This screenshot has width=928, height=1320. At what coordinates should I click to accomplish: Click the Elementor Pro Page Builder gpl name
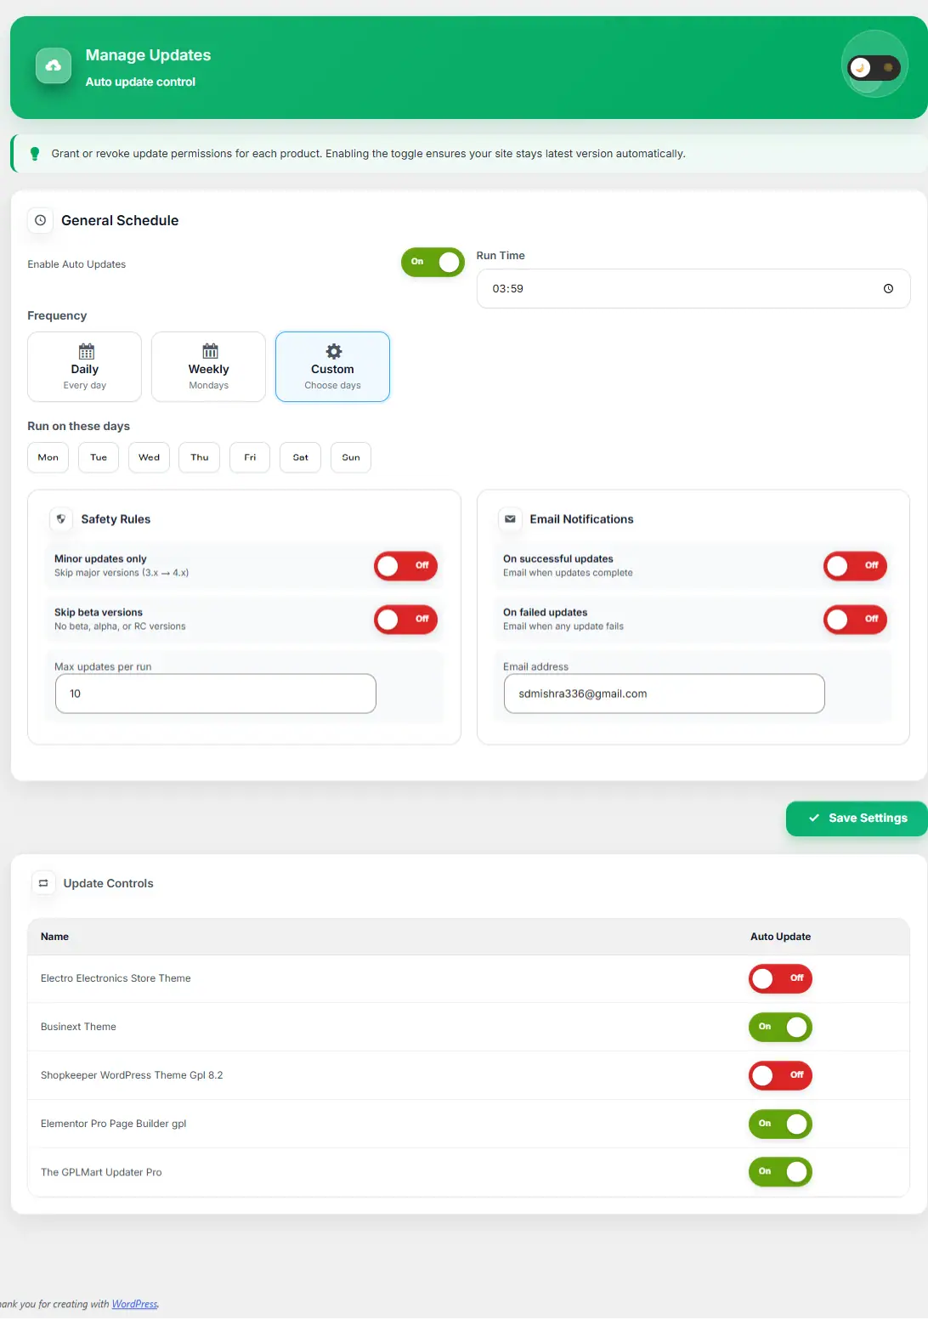(x=113, y=1124)
